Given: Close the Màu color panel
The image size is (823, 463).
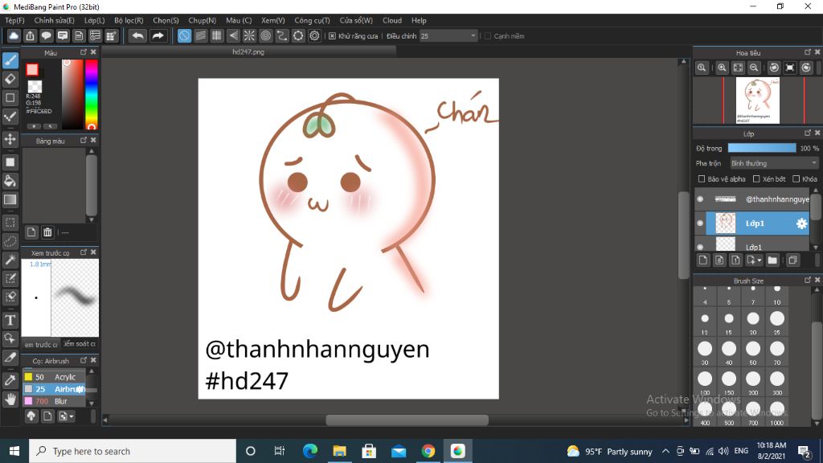Looking at the screenshot, I should 93,52.
